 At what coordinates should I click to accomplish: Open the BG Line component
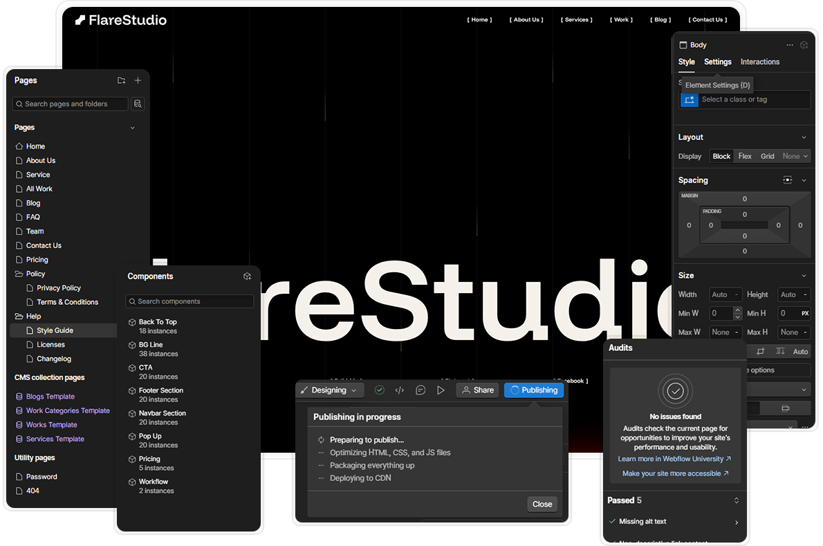[158, 349]
